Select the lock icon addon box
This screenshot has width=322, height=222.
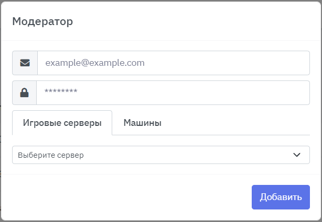coord(25,92)
